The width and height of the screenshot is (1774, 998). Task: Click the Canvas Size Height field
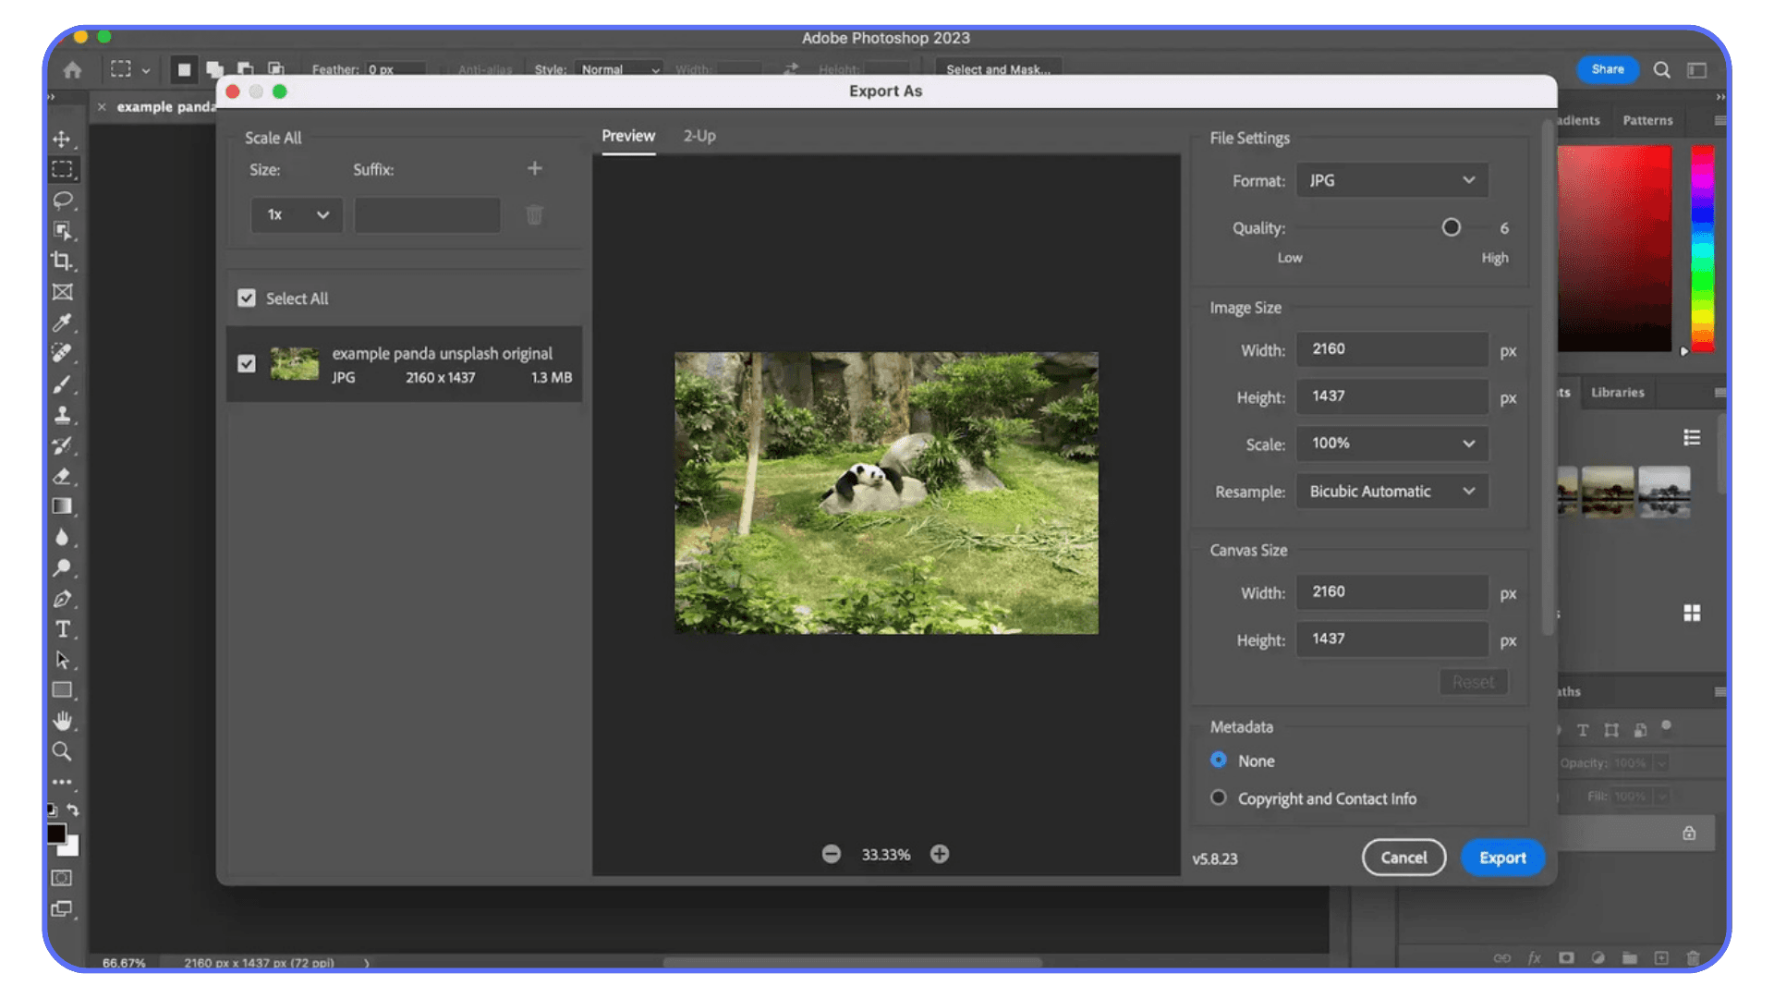click(1391, 639)
